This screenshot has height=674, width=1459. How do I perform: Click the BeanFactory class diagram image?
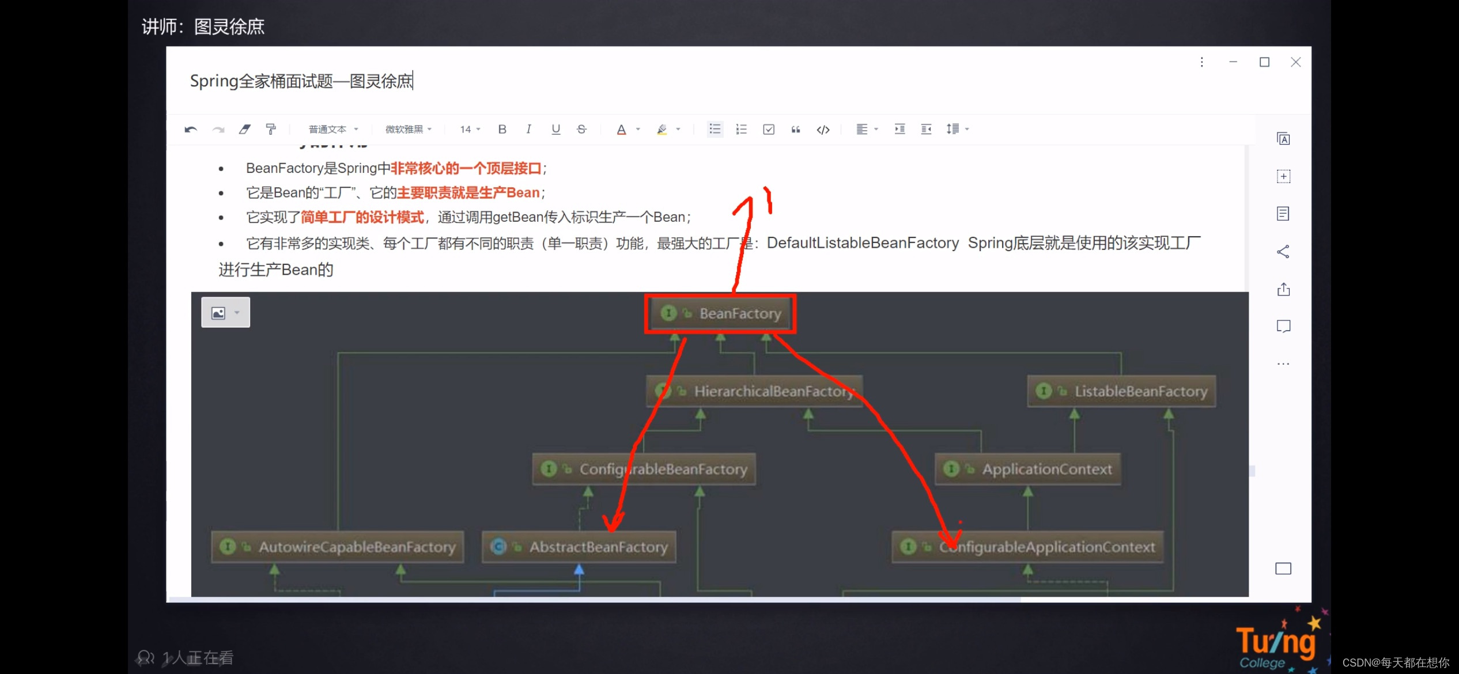click(720, 444)
